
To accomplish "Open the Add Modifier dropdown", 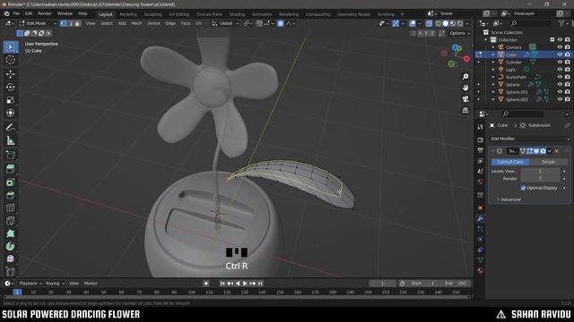I will [x=529, y=139].
